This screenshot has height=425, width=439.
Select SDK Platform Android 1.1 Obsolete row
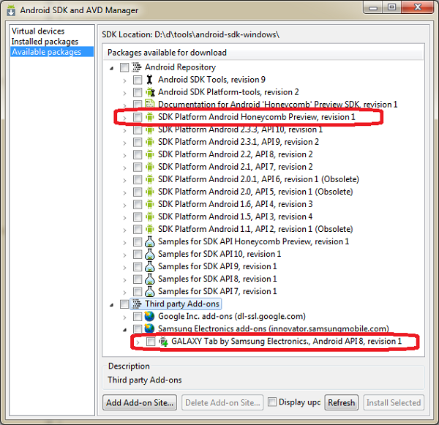(x=255, y=229)
